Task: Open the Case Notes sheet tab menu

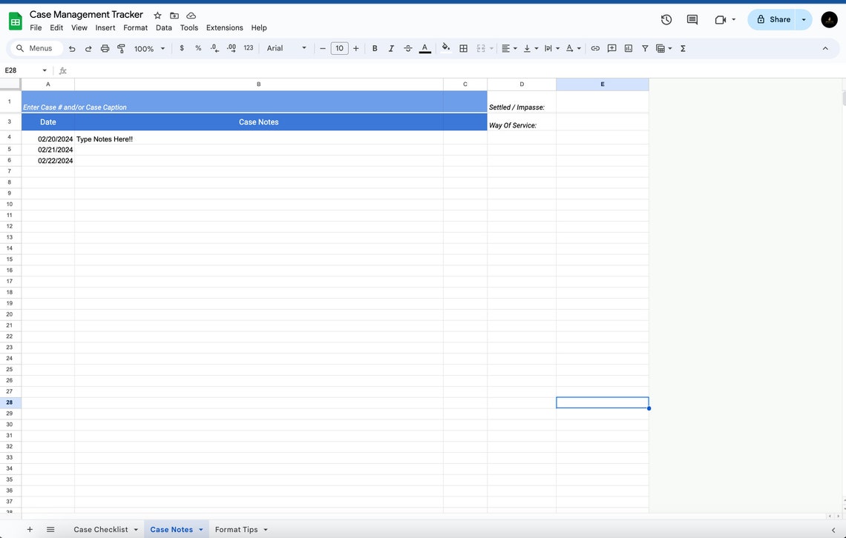Action: pyautogui.click(x=200, y=529)
